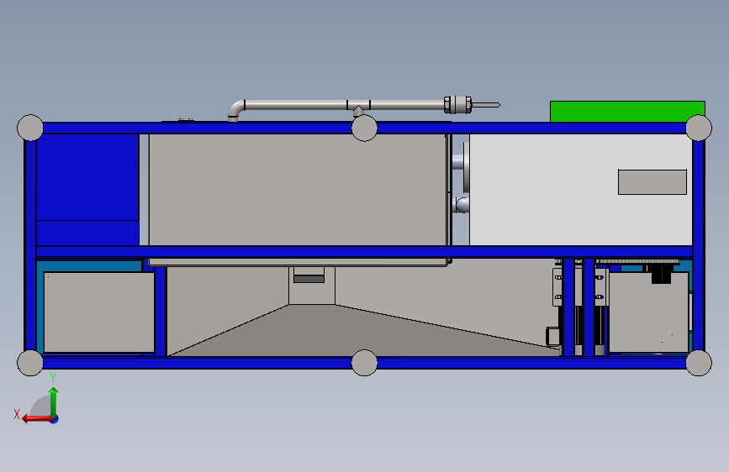
Task: Select the gray box in lower left bay
Action: click(99, 312)
